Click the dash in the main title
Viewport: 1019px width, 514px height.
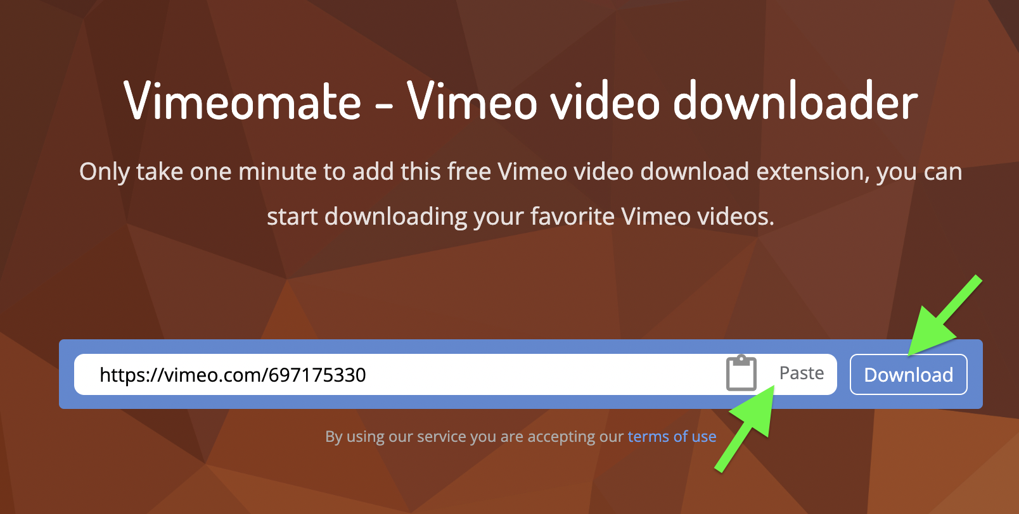pyautogui.click(x=384, y=105)
